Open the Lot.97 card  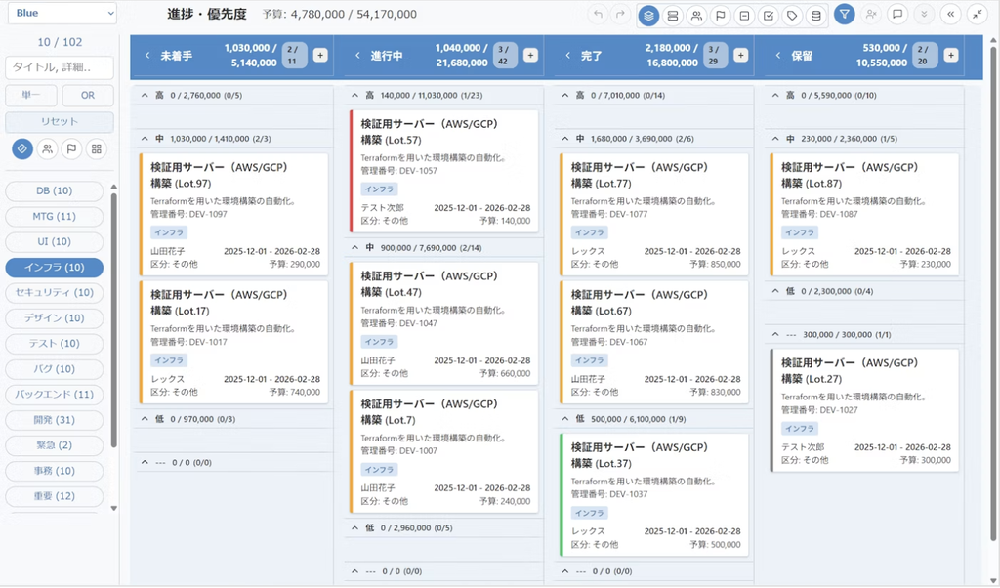pos(234,214)
